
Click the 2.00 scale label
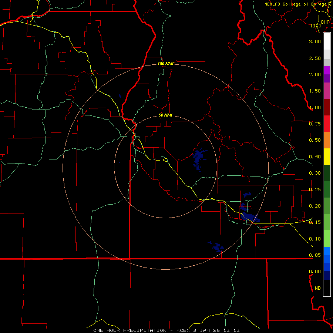(x=315, y=74)
